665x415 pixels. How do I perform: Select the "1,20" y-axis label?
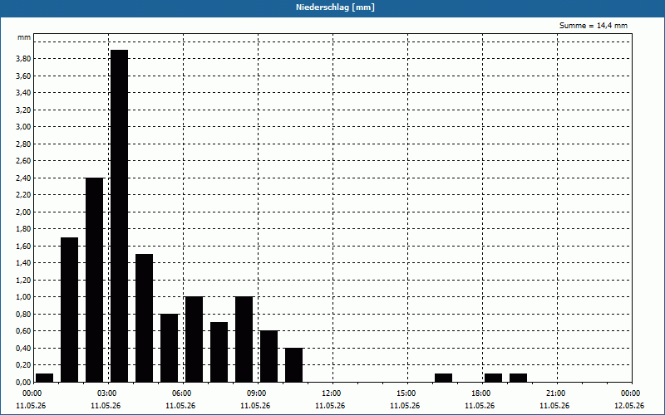(x=23, y=280)
